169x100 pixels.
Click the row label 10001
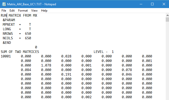click(6, 56)
